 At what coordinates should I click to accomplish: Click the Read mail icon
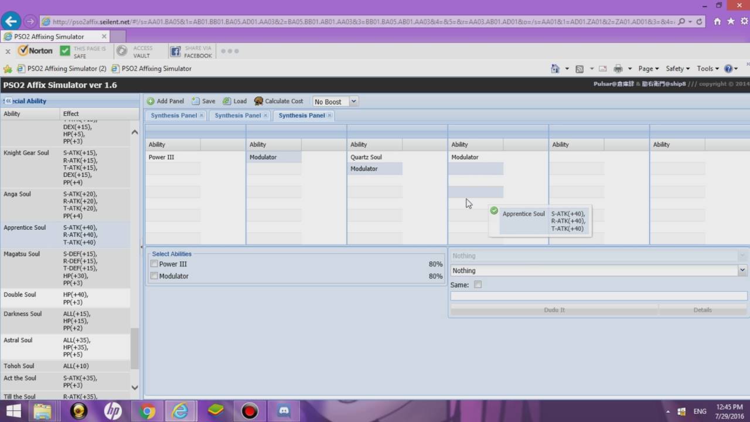[602, 69]
